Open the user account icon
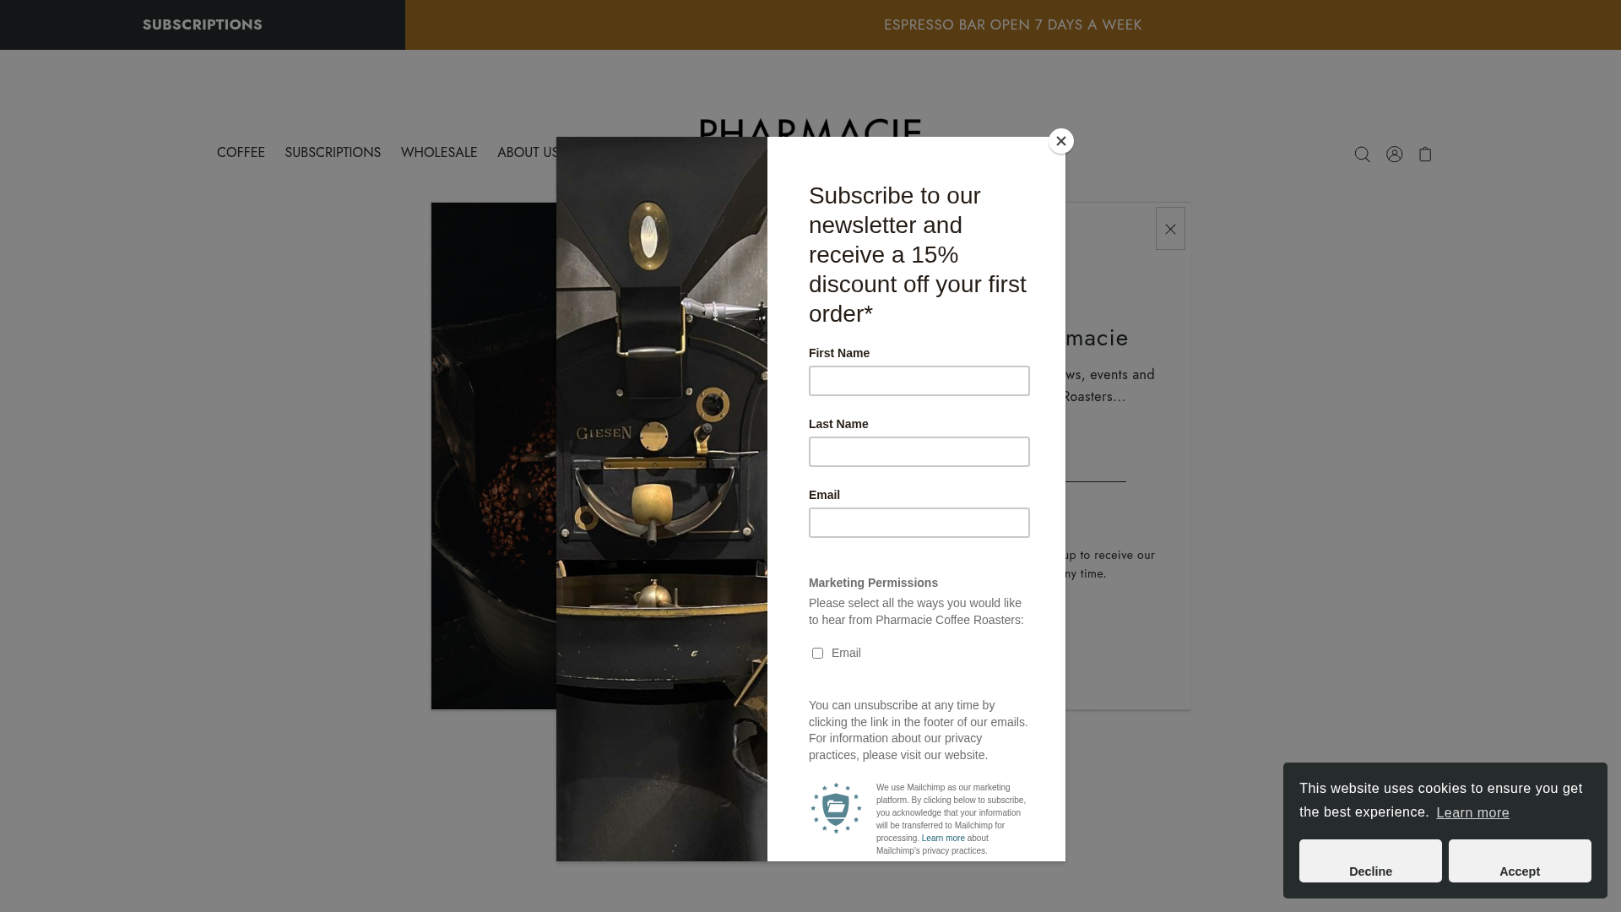Image resolution: width=1621 pixels, height=912 pixels. click(1394, 154)
